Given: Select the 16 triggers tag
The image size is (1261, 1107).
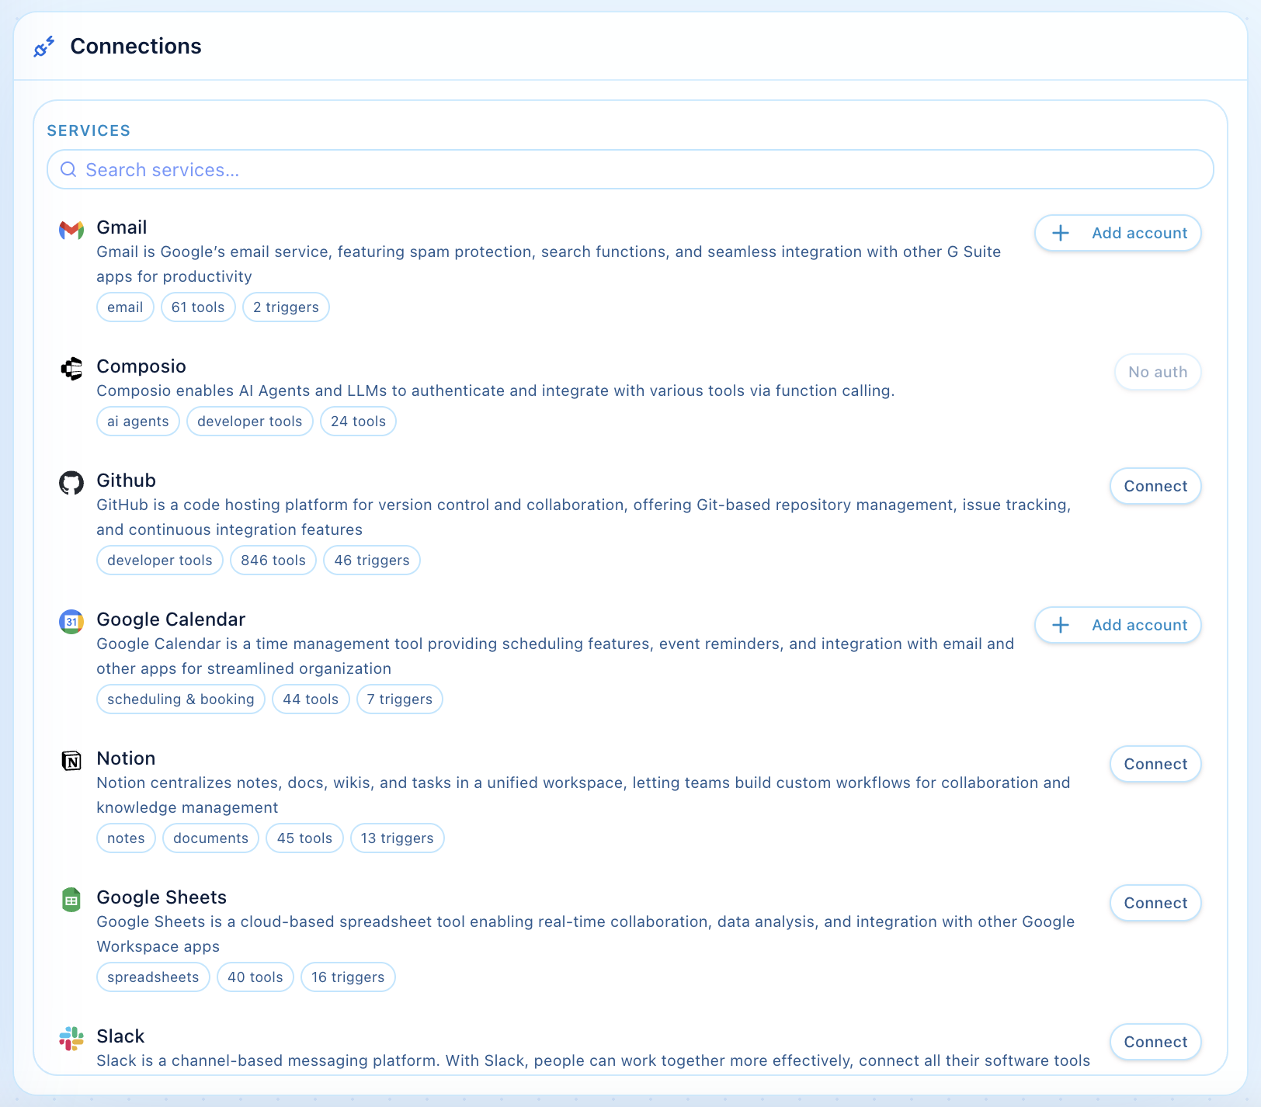Looking at the screenshot, I should [348, 977].
